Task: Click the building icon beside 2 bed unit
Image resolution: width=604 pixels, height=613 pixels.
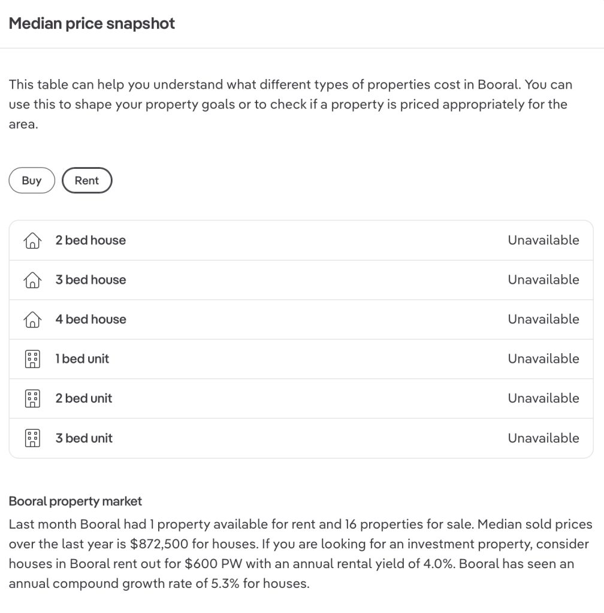Action: pos(32,399)
